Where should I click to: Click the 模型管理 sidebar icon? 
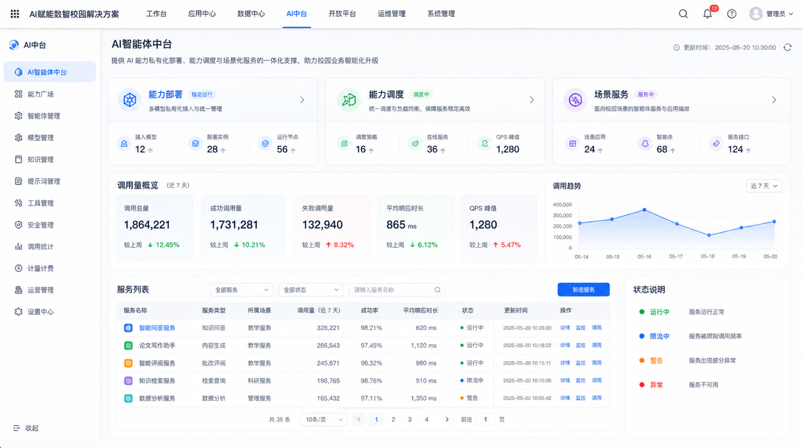(x=18, y=138)
